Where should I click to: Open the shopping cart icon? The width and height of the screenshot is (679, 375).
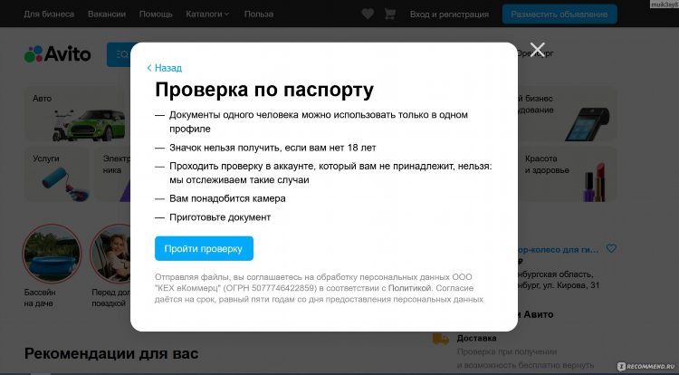coord(390,14)
